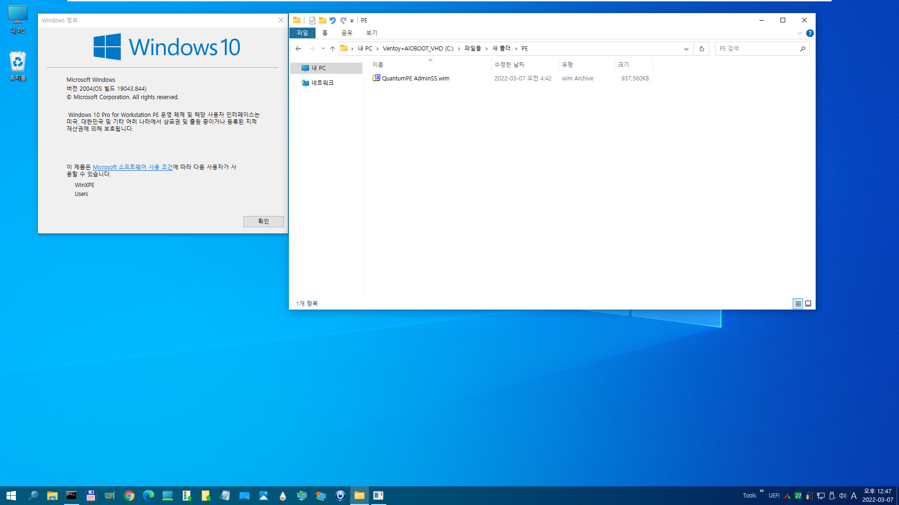Close the Windows 정보 dialog
Screen dimensions: 899x505
(x=281, y=20)
